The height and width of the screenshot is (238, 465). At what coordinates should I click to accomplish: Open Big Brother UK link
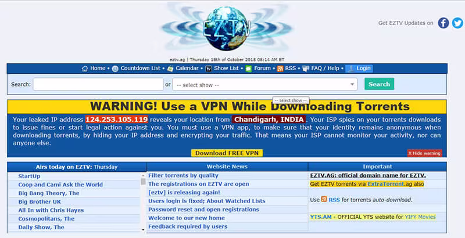[x=40, y=202]
